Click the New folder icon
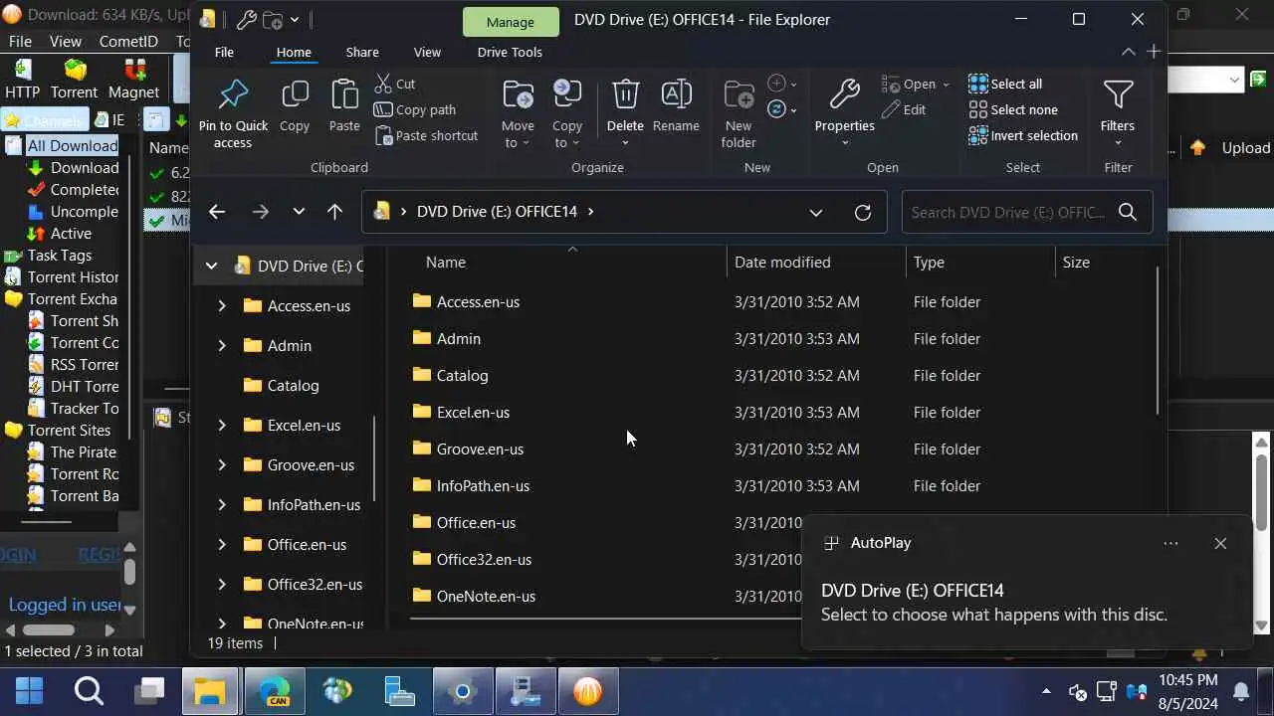The width and height of the screenshot is (1274, 716). (739, 95)
